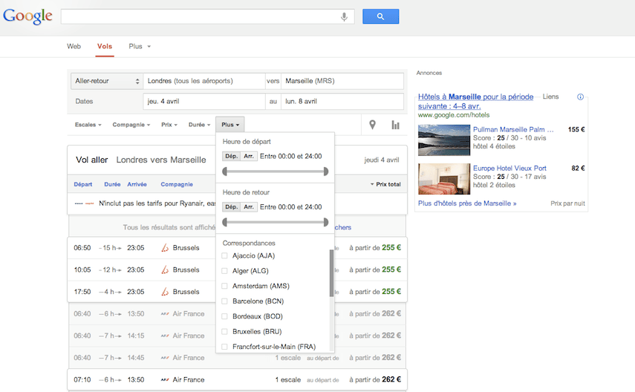This screenshot has width=635, height=392.
Task: Edit origin field Londres (tous les aéroports)
Action: pyautogui.click(x=204, y=81)
